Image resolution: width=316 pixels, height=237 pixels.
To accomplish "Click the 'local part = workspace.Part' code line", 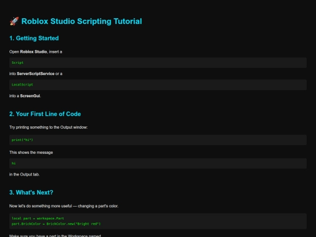I will click(x=37, y=218).
